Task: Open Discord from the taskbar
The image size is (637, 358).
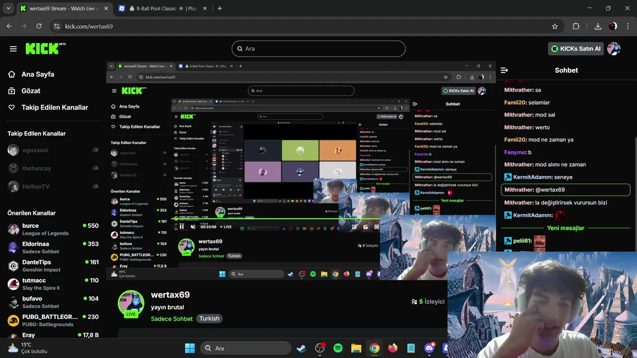Action: (x=429, y=348)
